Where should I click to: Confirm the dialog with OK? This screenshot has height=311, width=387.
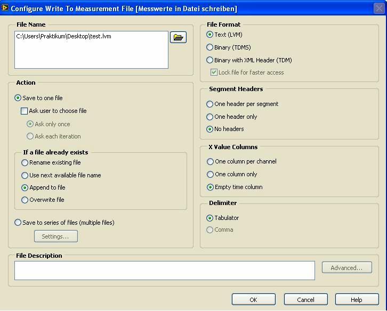(x=254, y=299)
